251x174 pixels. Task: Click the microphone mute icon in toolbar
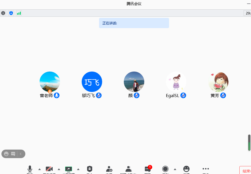[x=30, y=169]
